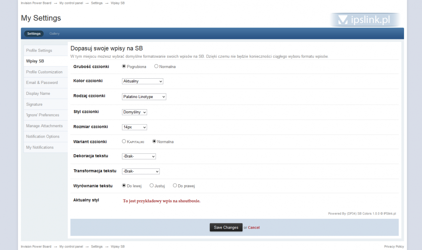Open the Styl czcionki dropdown
The height and width of the screenshot is (250, 422).
[x=134, y=112]
